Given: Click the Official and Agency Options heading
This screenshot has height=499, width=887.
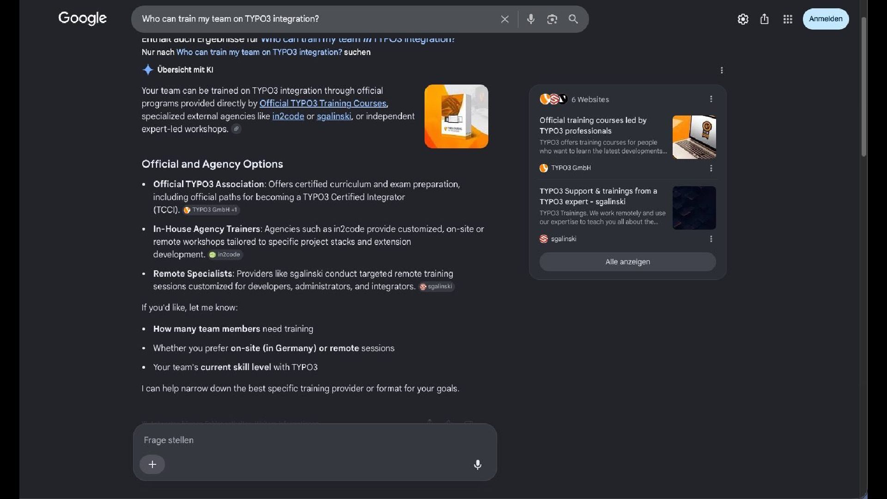Looking at the screenshot, I should tap(213, 164).
